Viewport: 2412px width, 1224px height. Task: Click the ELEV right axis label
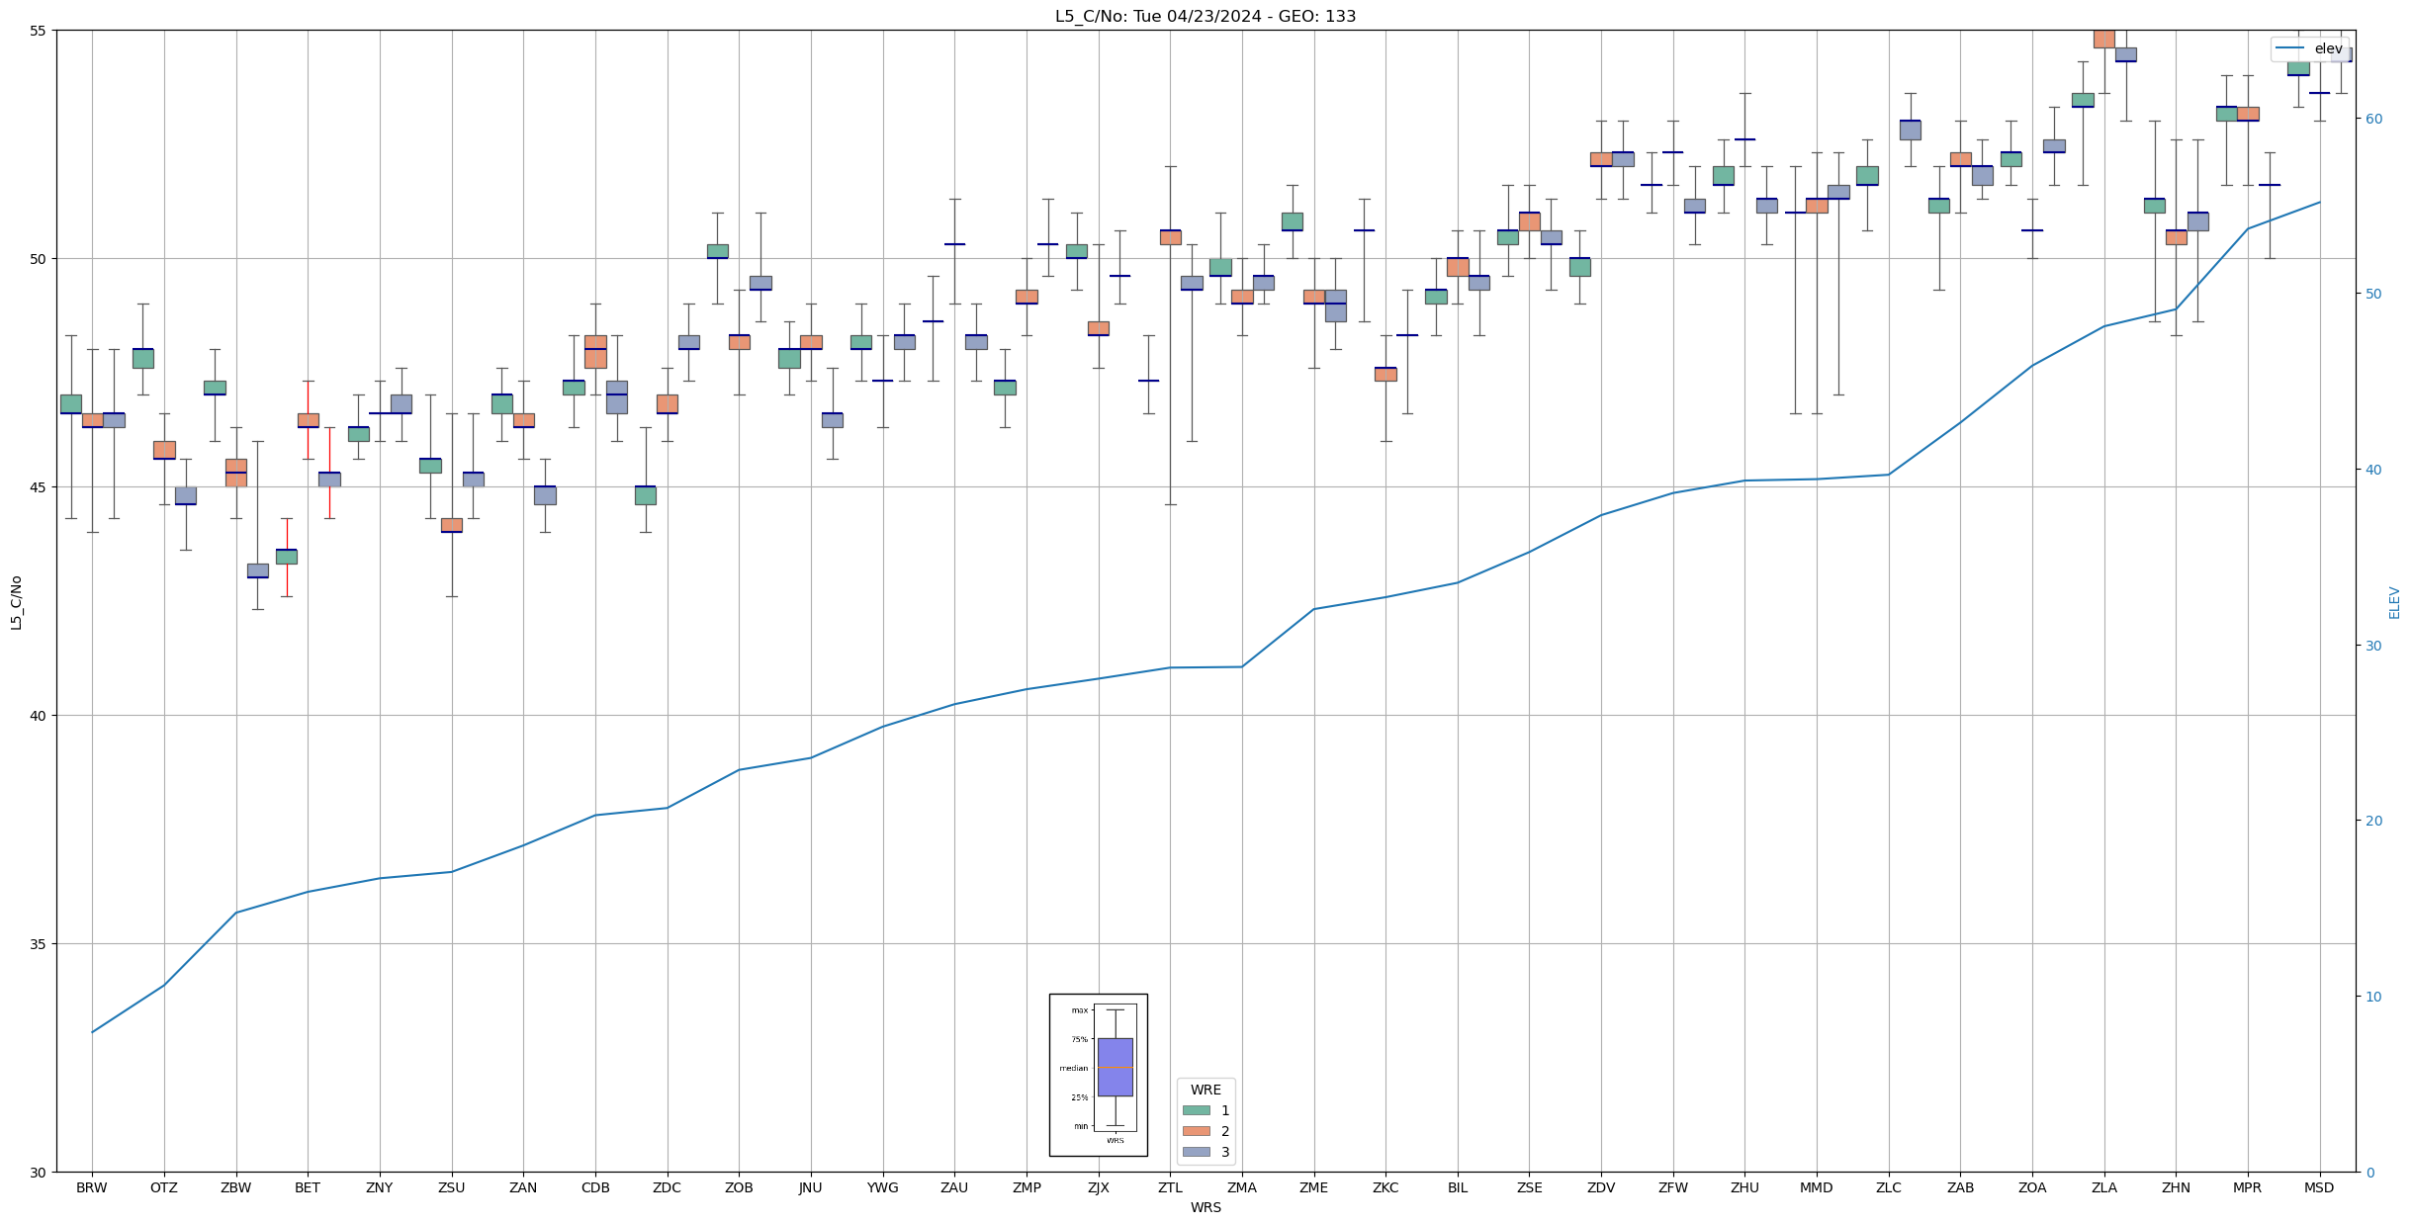(x=2394, y=601)
